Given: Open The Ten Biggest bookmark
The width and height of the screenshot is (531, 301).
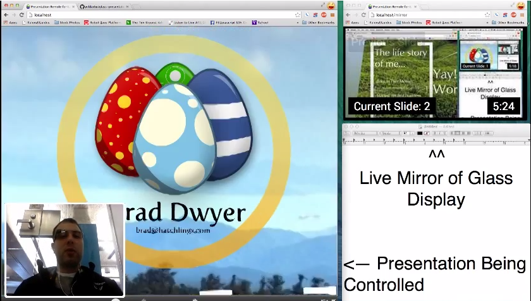Looking at the screenshot, I should (x=145, y=22).
